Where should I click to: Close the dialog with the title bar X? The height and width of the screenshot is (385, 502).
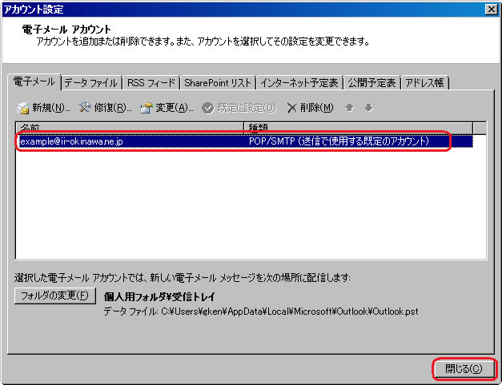(x=491, y=10)
